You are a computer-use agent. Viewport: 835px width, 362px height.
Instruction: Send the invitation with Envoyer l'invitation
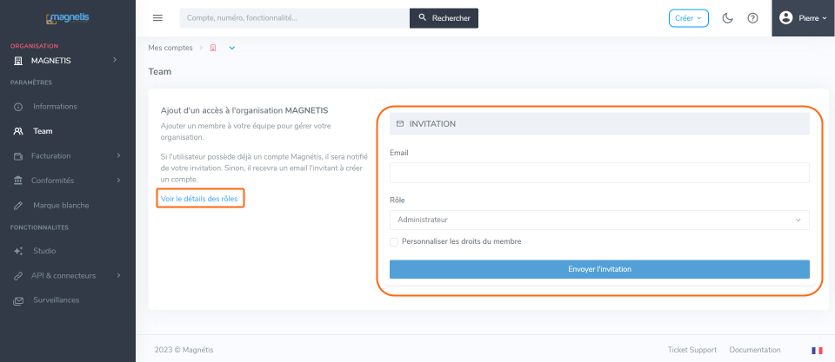coord(599,269)
